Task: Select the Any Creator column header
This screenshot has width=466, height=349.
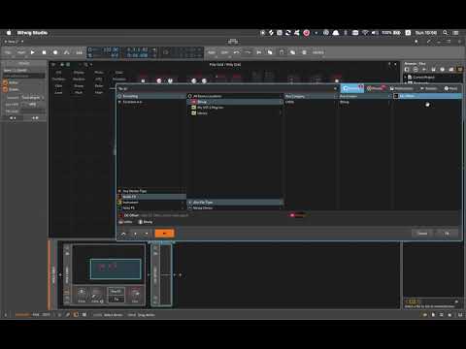Action: coord(365,96)
